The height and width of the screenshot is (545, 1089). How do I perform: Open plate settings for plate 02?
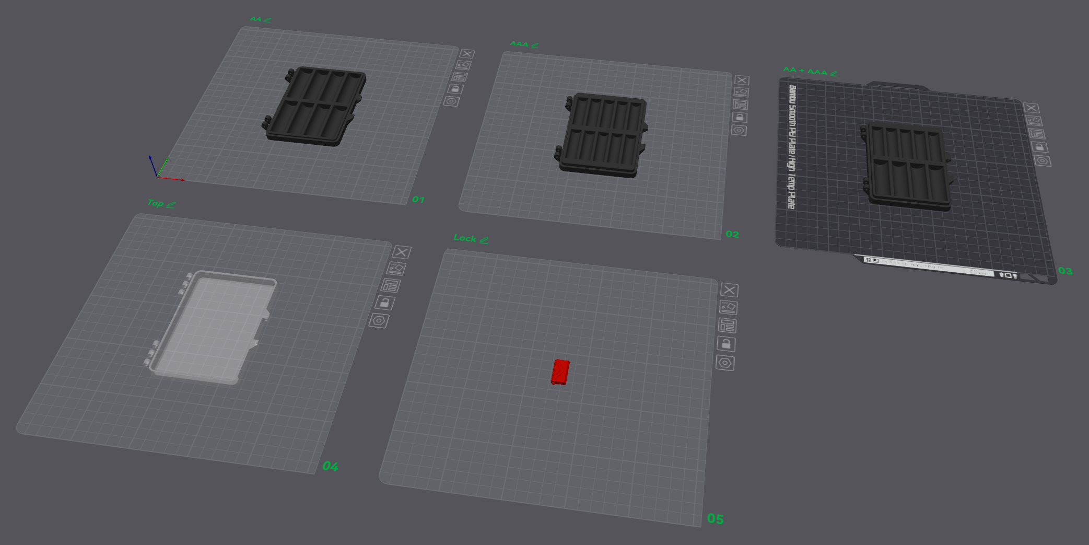tap(739, 130)
